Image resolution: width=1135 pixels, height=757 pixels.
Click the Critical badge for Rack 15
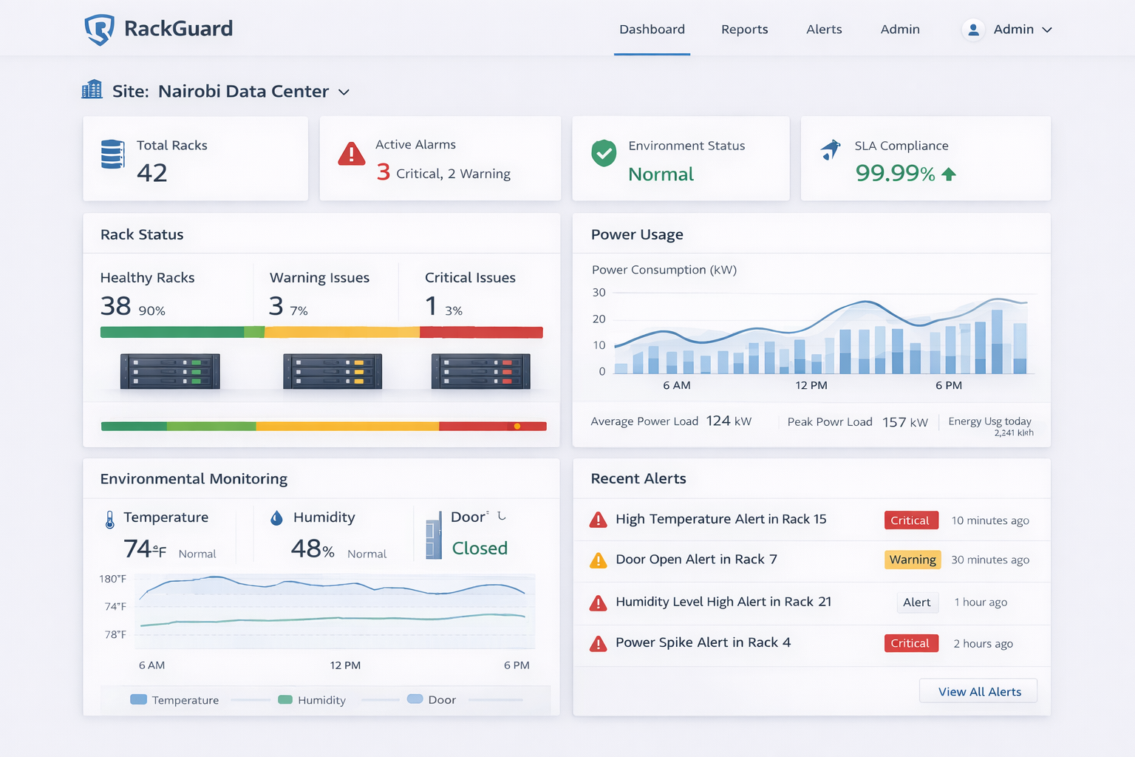click(911, 520)
